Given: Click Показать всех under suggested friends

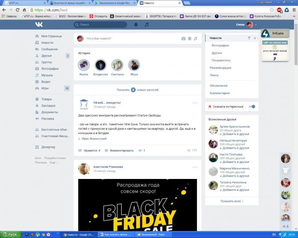Looking at the screenshot, I should pos(232,201).
